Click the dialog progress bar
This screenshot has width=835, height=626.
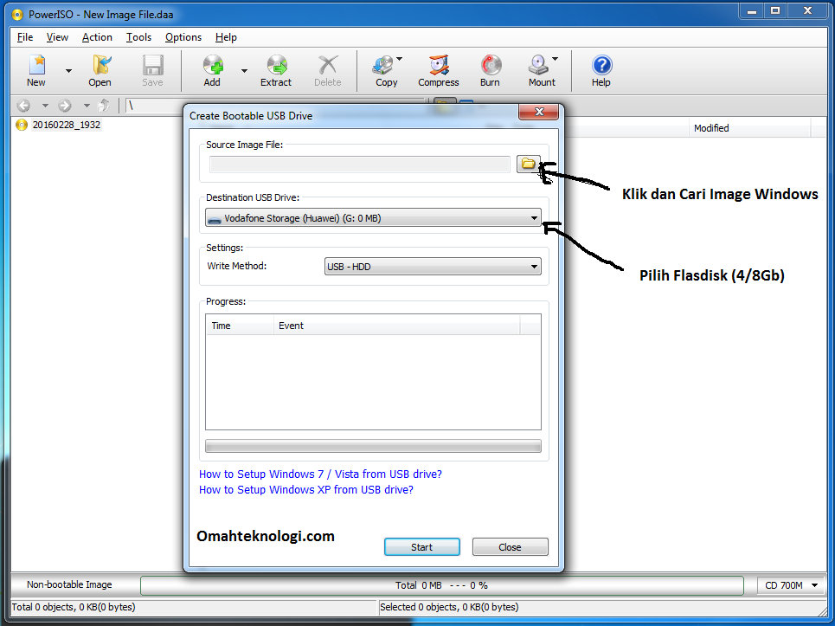click(x=373, y=446)
